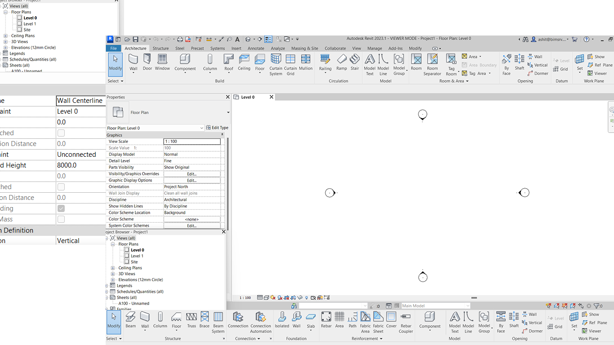Start the Stair tool in Circulation panel

(x=355, y=63)
